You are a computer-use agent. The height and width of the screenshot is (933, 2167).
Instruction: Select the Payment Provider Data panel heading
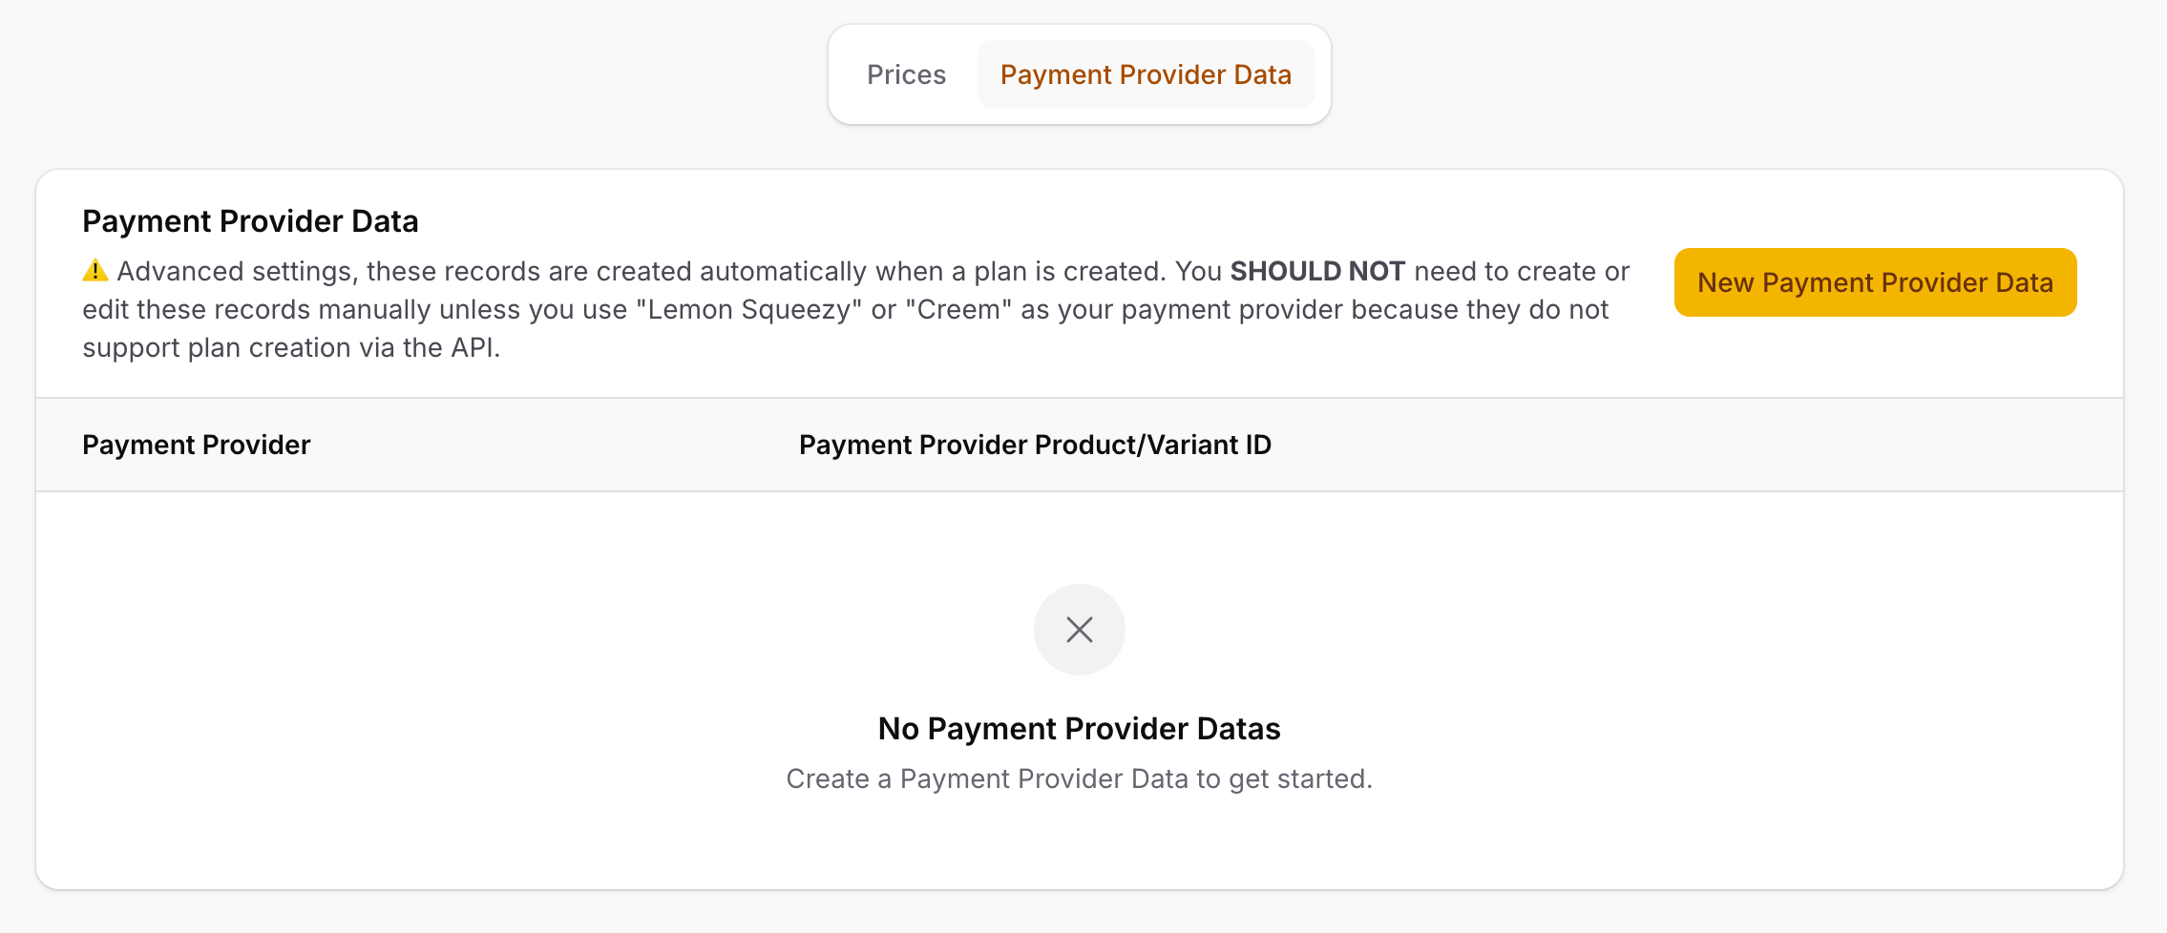click(x=250, y=220)
